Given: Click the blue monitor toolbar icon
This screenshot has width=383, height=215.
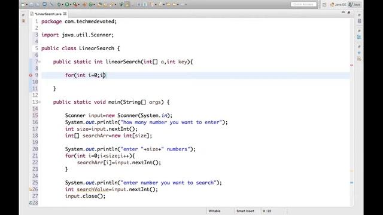Looking at the screenshot, I should (x=45, y=4).
